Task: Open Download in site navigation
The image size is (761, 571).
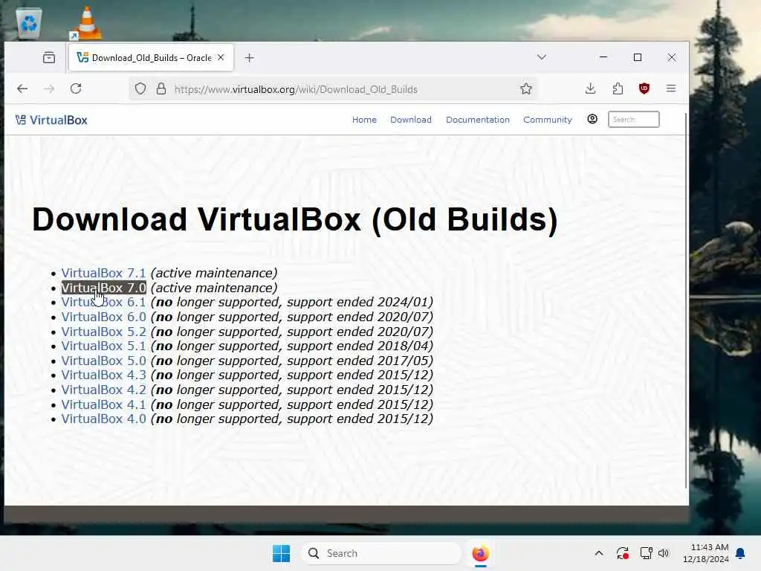Action: [410, 120]
